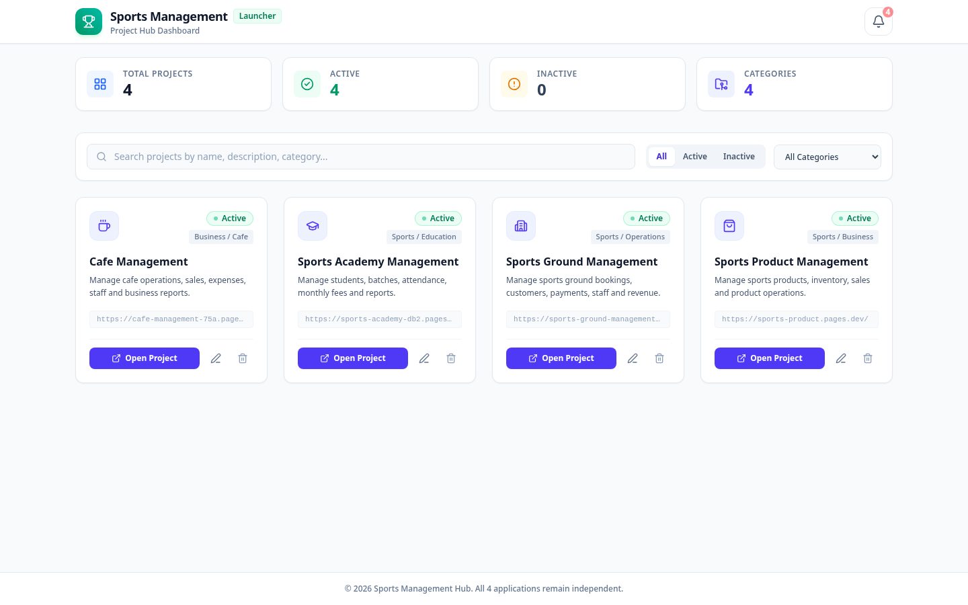
Task: Edit the Cafe Management project
Action: point(216,358)
